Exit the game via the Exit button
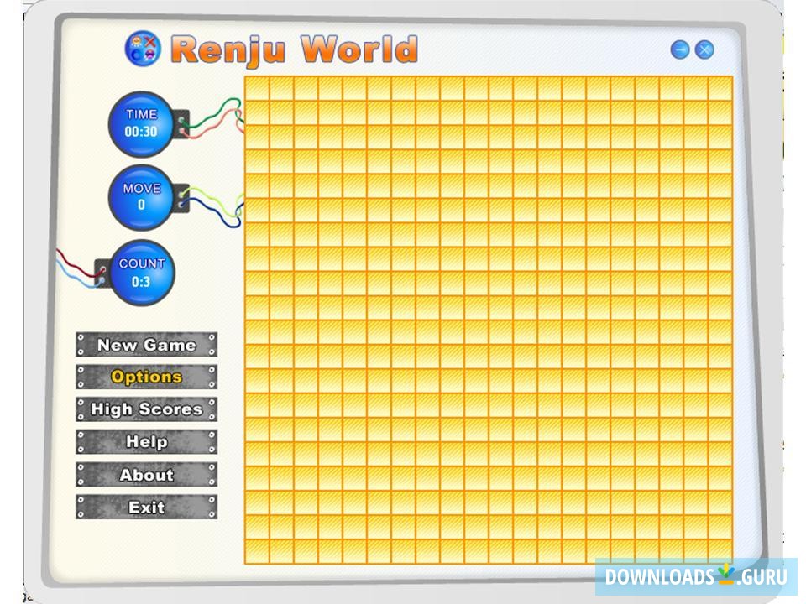Screen dimensions: 806x604 coord(145,507)
